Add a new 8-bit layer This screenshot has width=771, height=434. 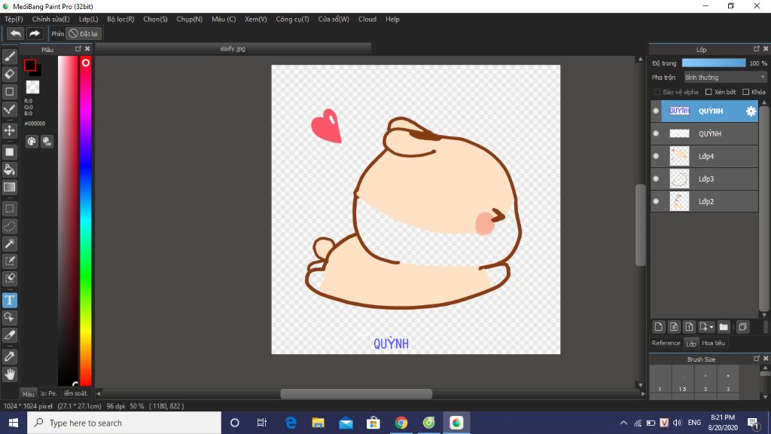pos(674,327)
